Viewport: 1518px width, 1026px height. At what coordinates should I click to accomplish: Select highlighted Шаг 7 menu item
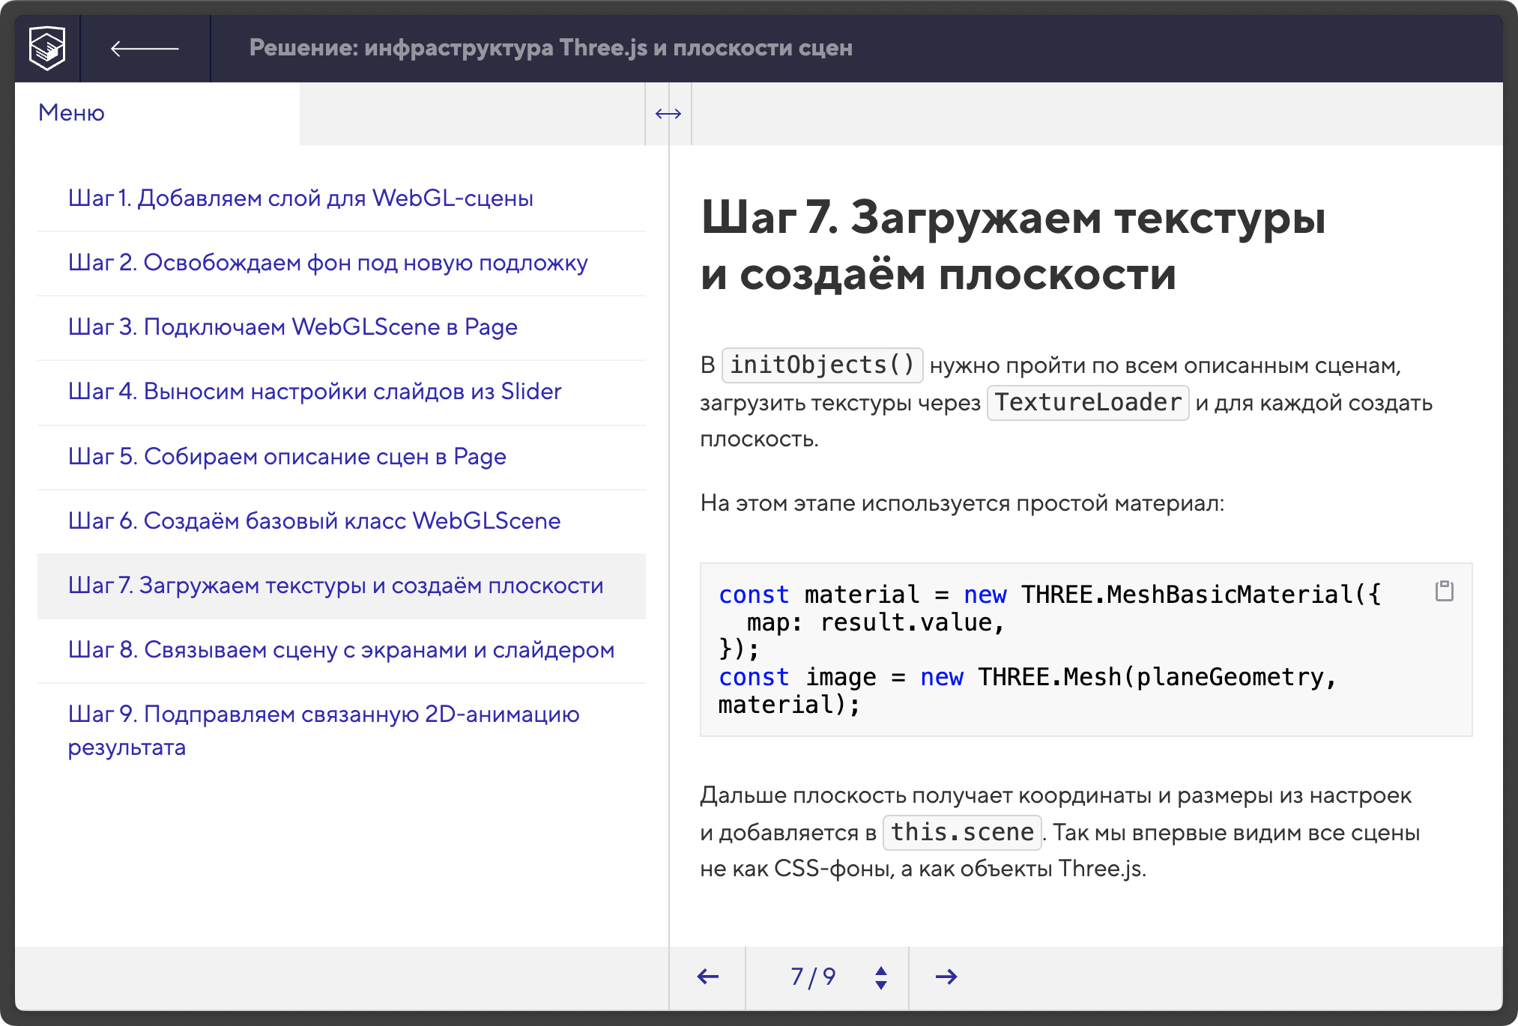335,586
